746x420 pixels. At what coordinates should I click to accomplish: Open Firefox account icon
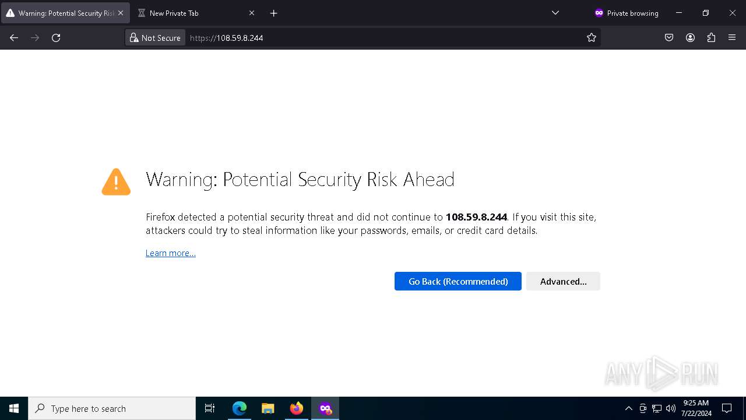690,38
